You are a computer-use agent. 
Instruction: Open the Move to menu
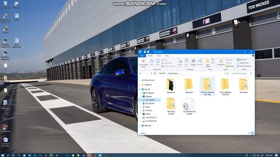pyautogui.click(x=180, y=63)
